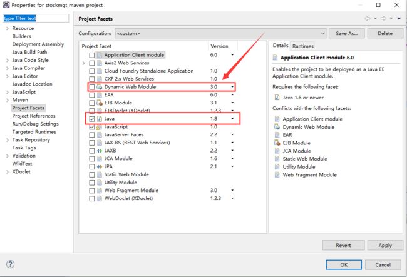Click the Java facet icon
The width and height of the screenshot is (407, 277).
pos(100,119)
